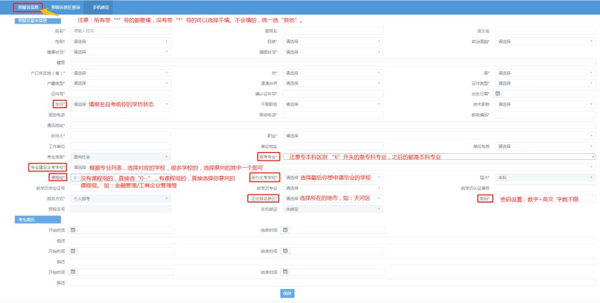Open the 证件类型 dropdown list
Image resolution: width=600 pixels, height=303 pixels.
tap(545, 83)
